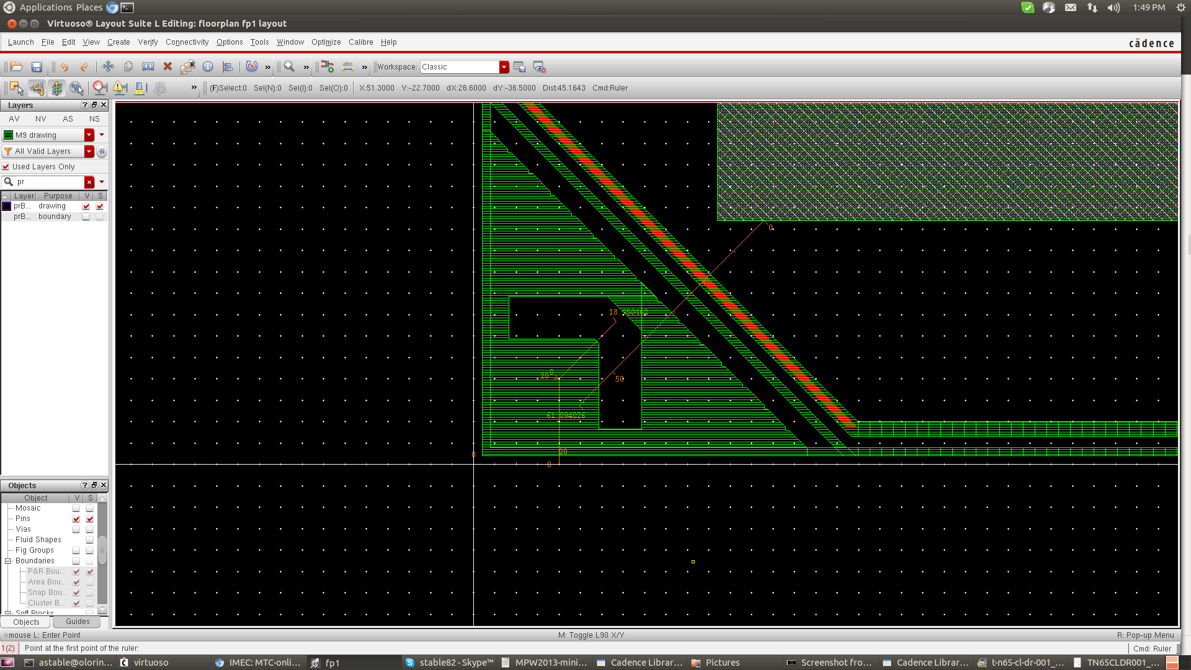The height and width of the screenshot is (670, 1191).
Task: Open the Repeat copy icon
Action: coord(187,66)
